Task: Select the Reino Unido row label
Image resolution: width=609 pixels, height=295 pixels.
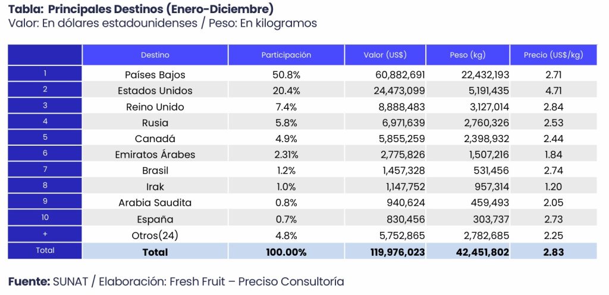Action: click(x=155, y=107)
